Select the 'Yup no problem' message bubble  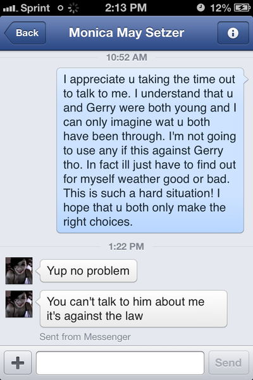(89, 270)
